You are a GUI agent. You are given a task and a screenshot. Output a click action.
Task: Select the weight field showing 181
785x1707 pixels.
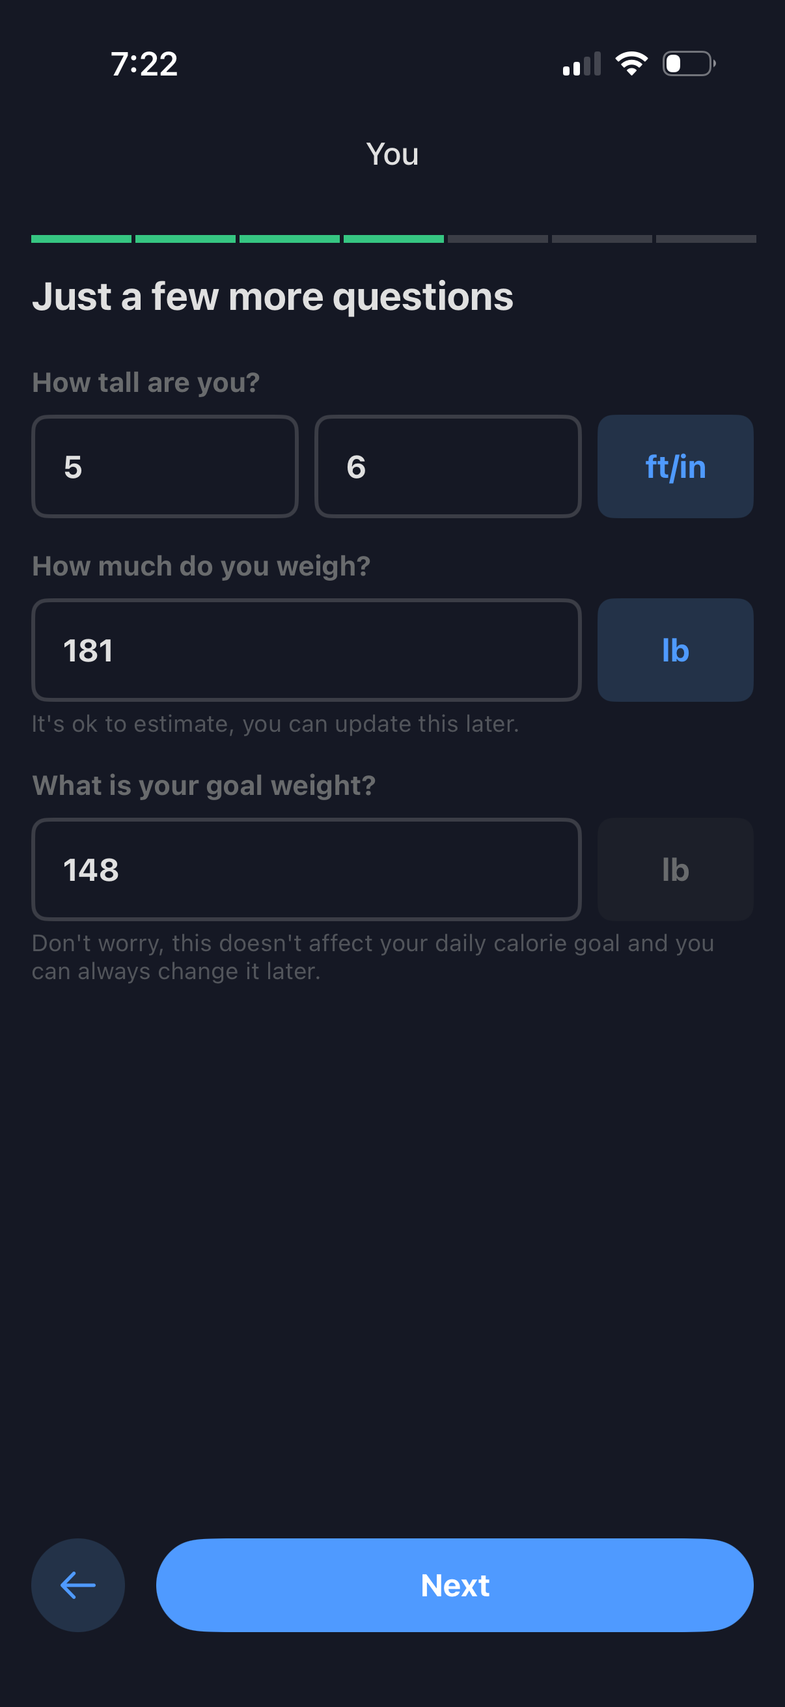(307, 650)
